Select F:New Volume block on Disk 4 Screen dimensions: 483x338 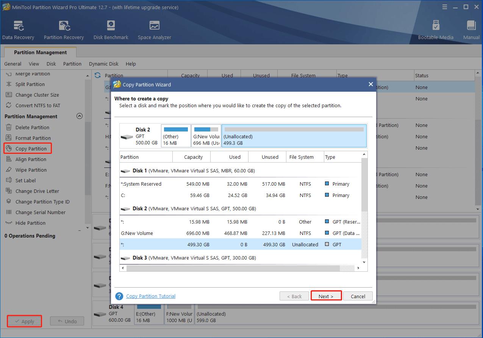[x=179, y=314]
